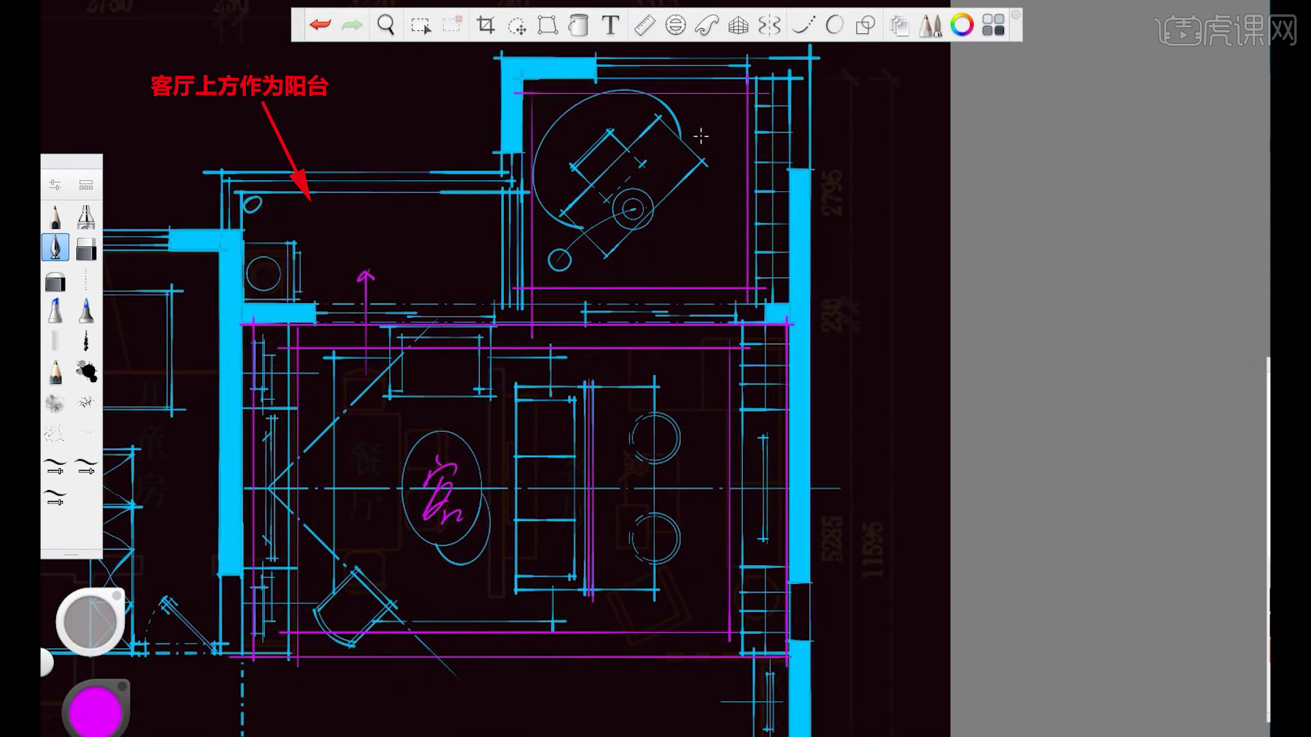The width and height of the screenshot is (1311, 737).
Task: Select the dotted line brush
Action: click(x=86, y=280)
